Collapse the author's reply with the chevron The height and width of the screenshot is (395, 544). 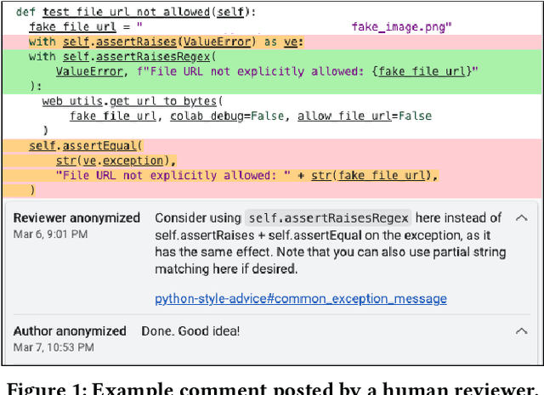521,331
